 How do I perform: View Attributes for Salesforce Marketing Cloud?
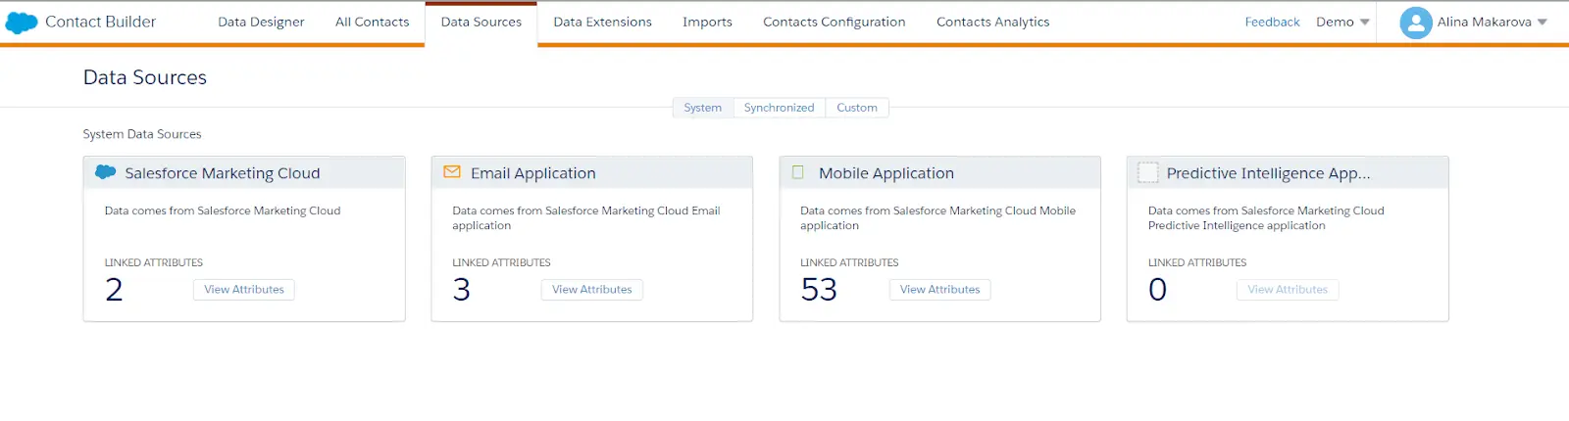244,290
